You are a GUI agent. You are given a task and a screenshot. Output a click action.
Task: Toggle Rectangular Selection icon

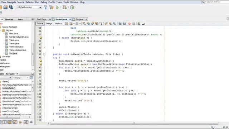[101, 24]
